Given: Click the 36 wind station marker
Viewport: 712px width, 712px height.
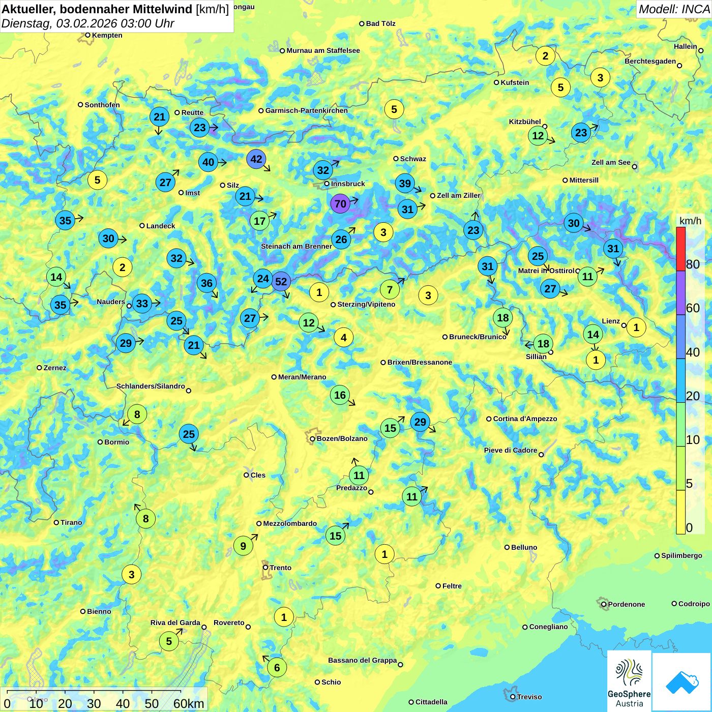Looking at the screenshot, I should tap(206, 283).
